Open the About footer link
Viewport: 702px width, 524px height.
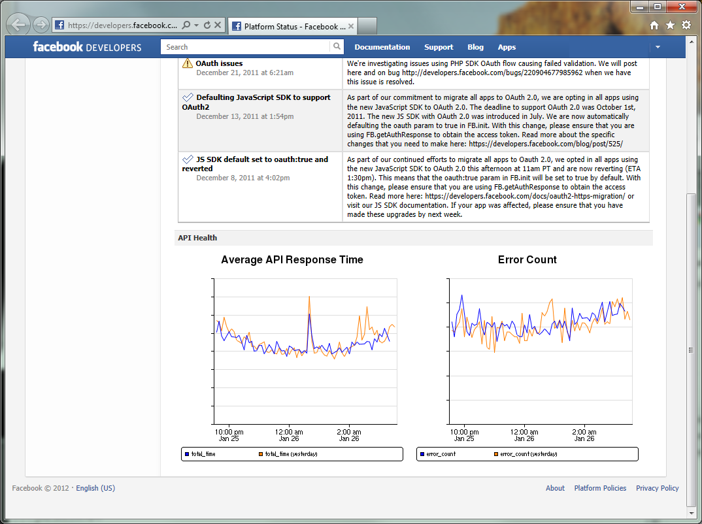pyautogui.click(x=555, y=488)
